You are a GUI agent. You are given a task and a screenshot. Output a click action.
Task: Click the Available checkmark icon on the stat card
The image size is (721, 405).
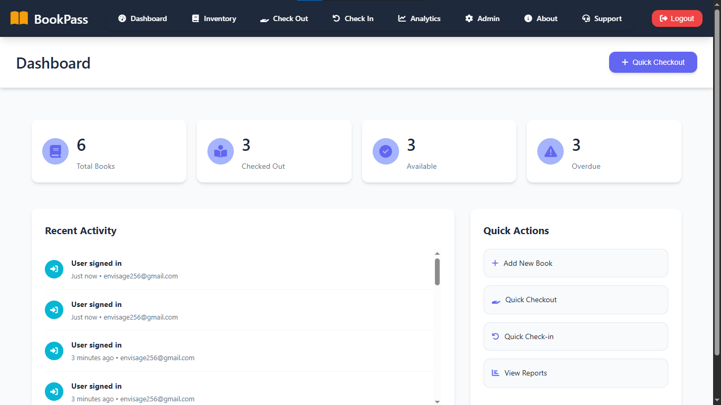[385, 151]
